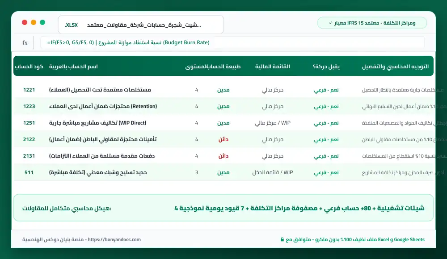Click the lock icon in the footer
This screenshot has height=259, width=447.
[x=282, y=240]
